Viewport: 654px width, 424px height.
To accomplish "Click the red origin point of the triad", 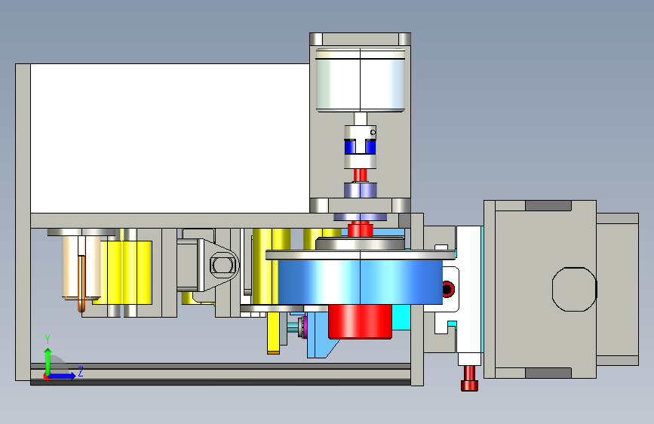I will (47, 376).
